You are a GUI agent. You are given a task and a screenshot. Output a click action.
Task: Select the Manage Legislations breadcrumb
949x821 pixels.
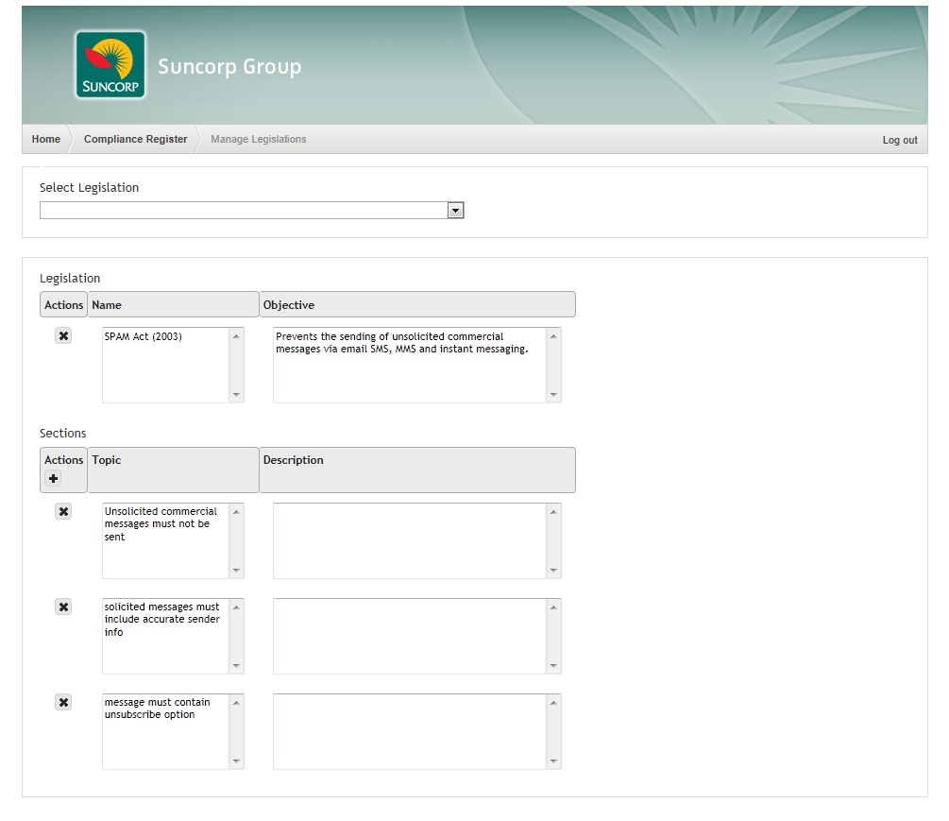(x=258, y=139)
